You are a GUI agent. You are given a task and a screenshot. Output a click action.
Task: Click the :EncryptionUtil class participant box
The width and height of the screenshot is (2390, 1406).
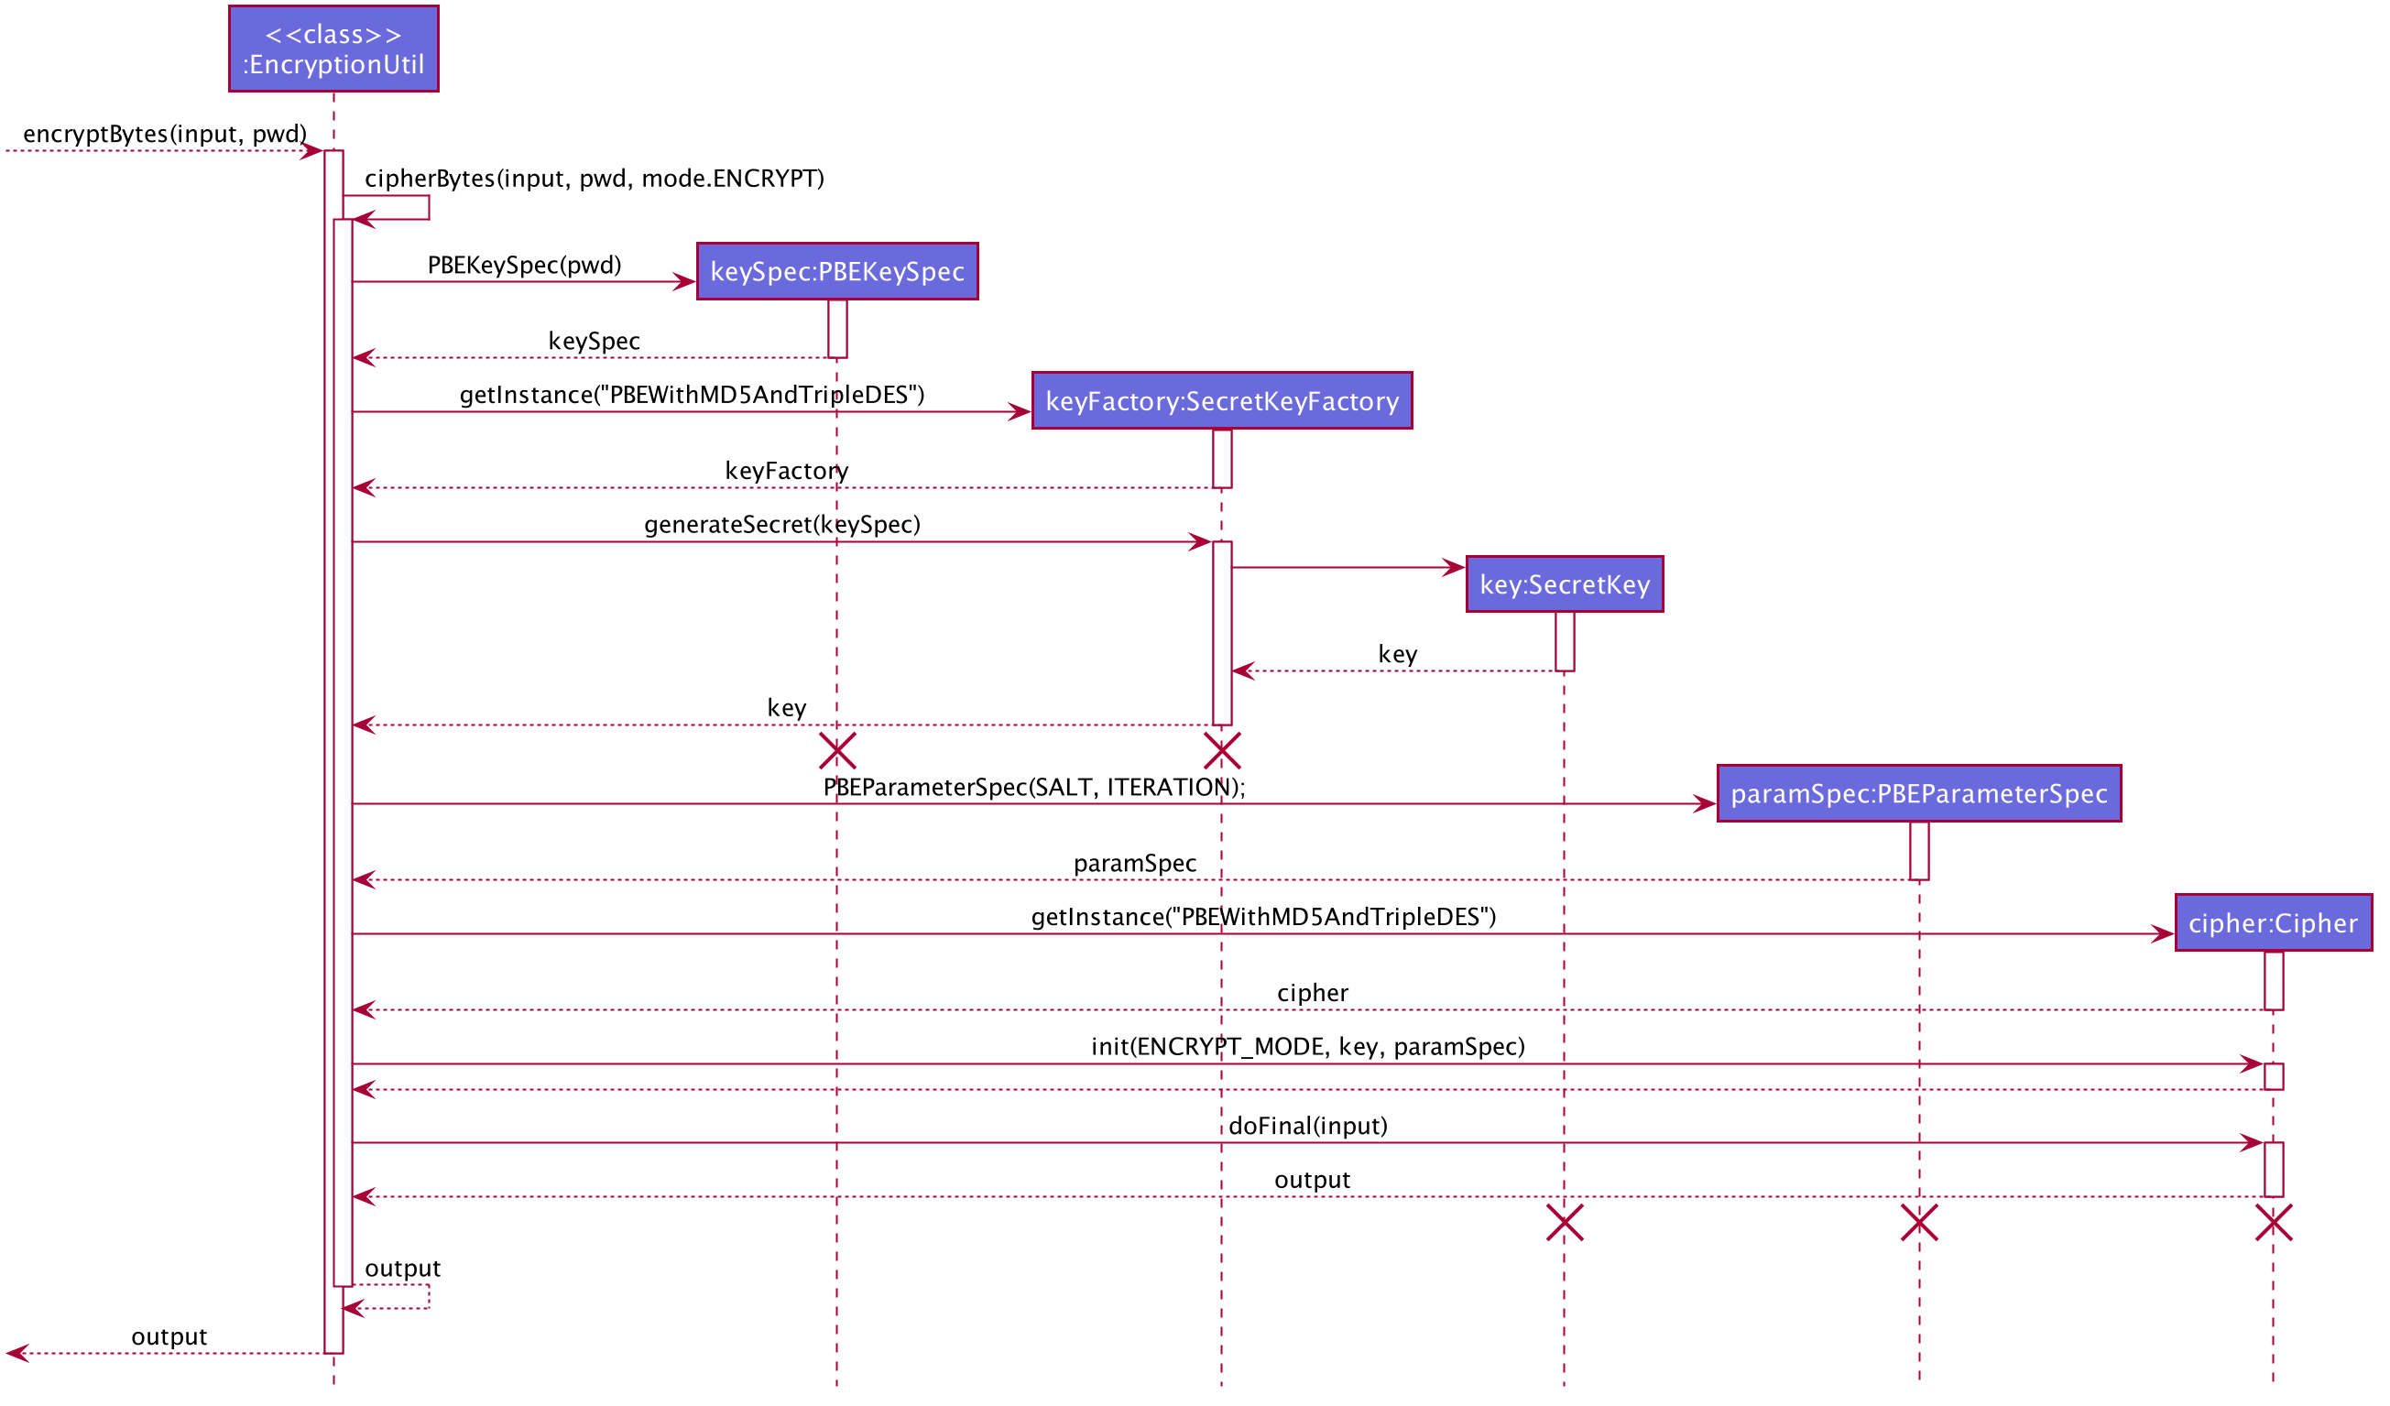[334, 49]
